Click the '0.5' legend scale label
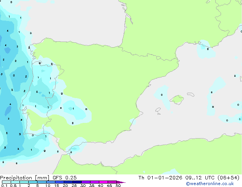This screenshot has width=242, height=187. (13, 185)
